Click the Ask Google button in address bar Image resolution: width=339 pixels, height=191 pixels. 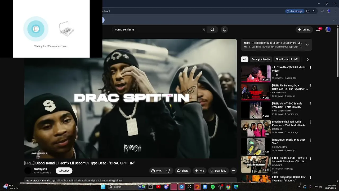tap(295, 11)
